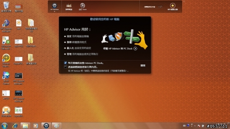This screenshot has width=230, height=129.
Task: Select the 3DMark06 shortcut
Action: click(x=6, y=111)
